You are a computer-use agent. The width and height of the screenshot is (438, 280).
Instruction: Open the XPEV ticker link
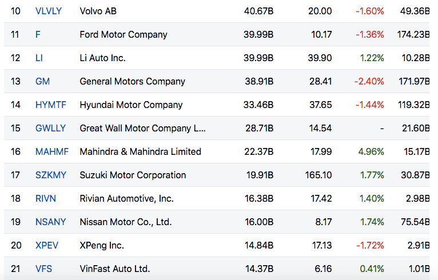pos(47,245)
